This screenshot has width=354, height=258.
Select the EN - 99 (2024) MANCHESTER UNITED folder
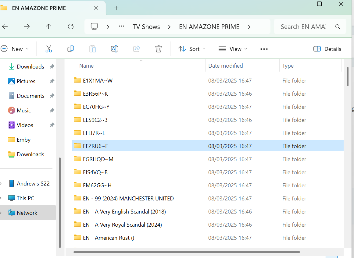[208, 199]
